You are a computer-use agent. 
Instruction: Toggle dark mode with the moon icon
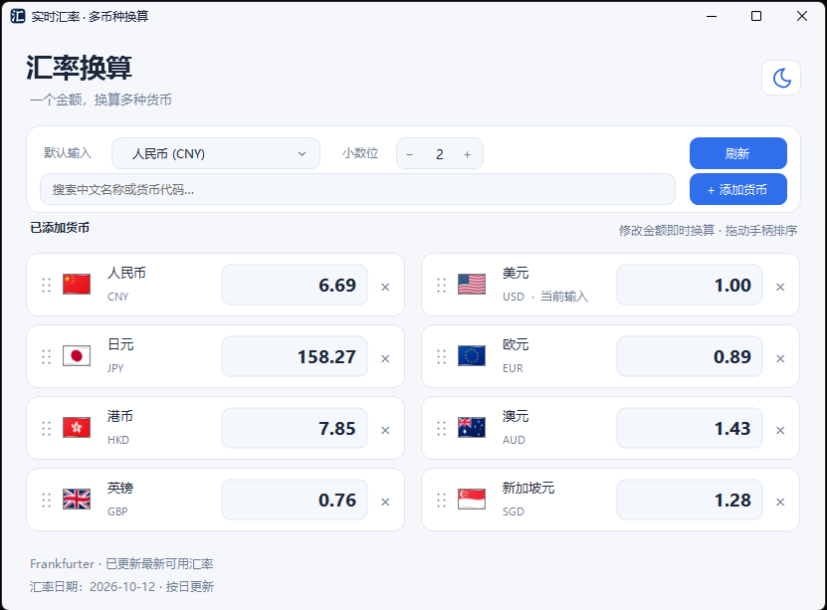pos(781,78)
